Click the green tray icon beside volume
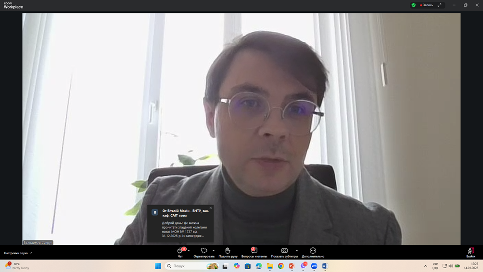The image size is (483, 272). [458, 266]
